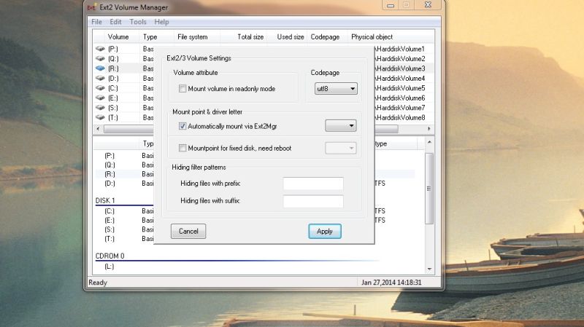
Task: Select (D:) in the lower disk list
Action: point(109,184)
